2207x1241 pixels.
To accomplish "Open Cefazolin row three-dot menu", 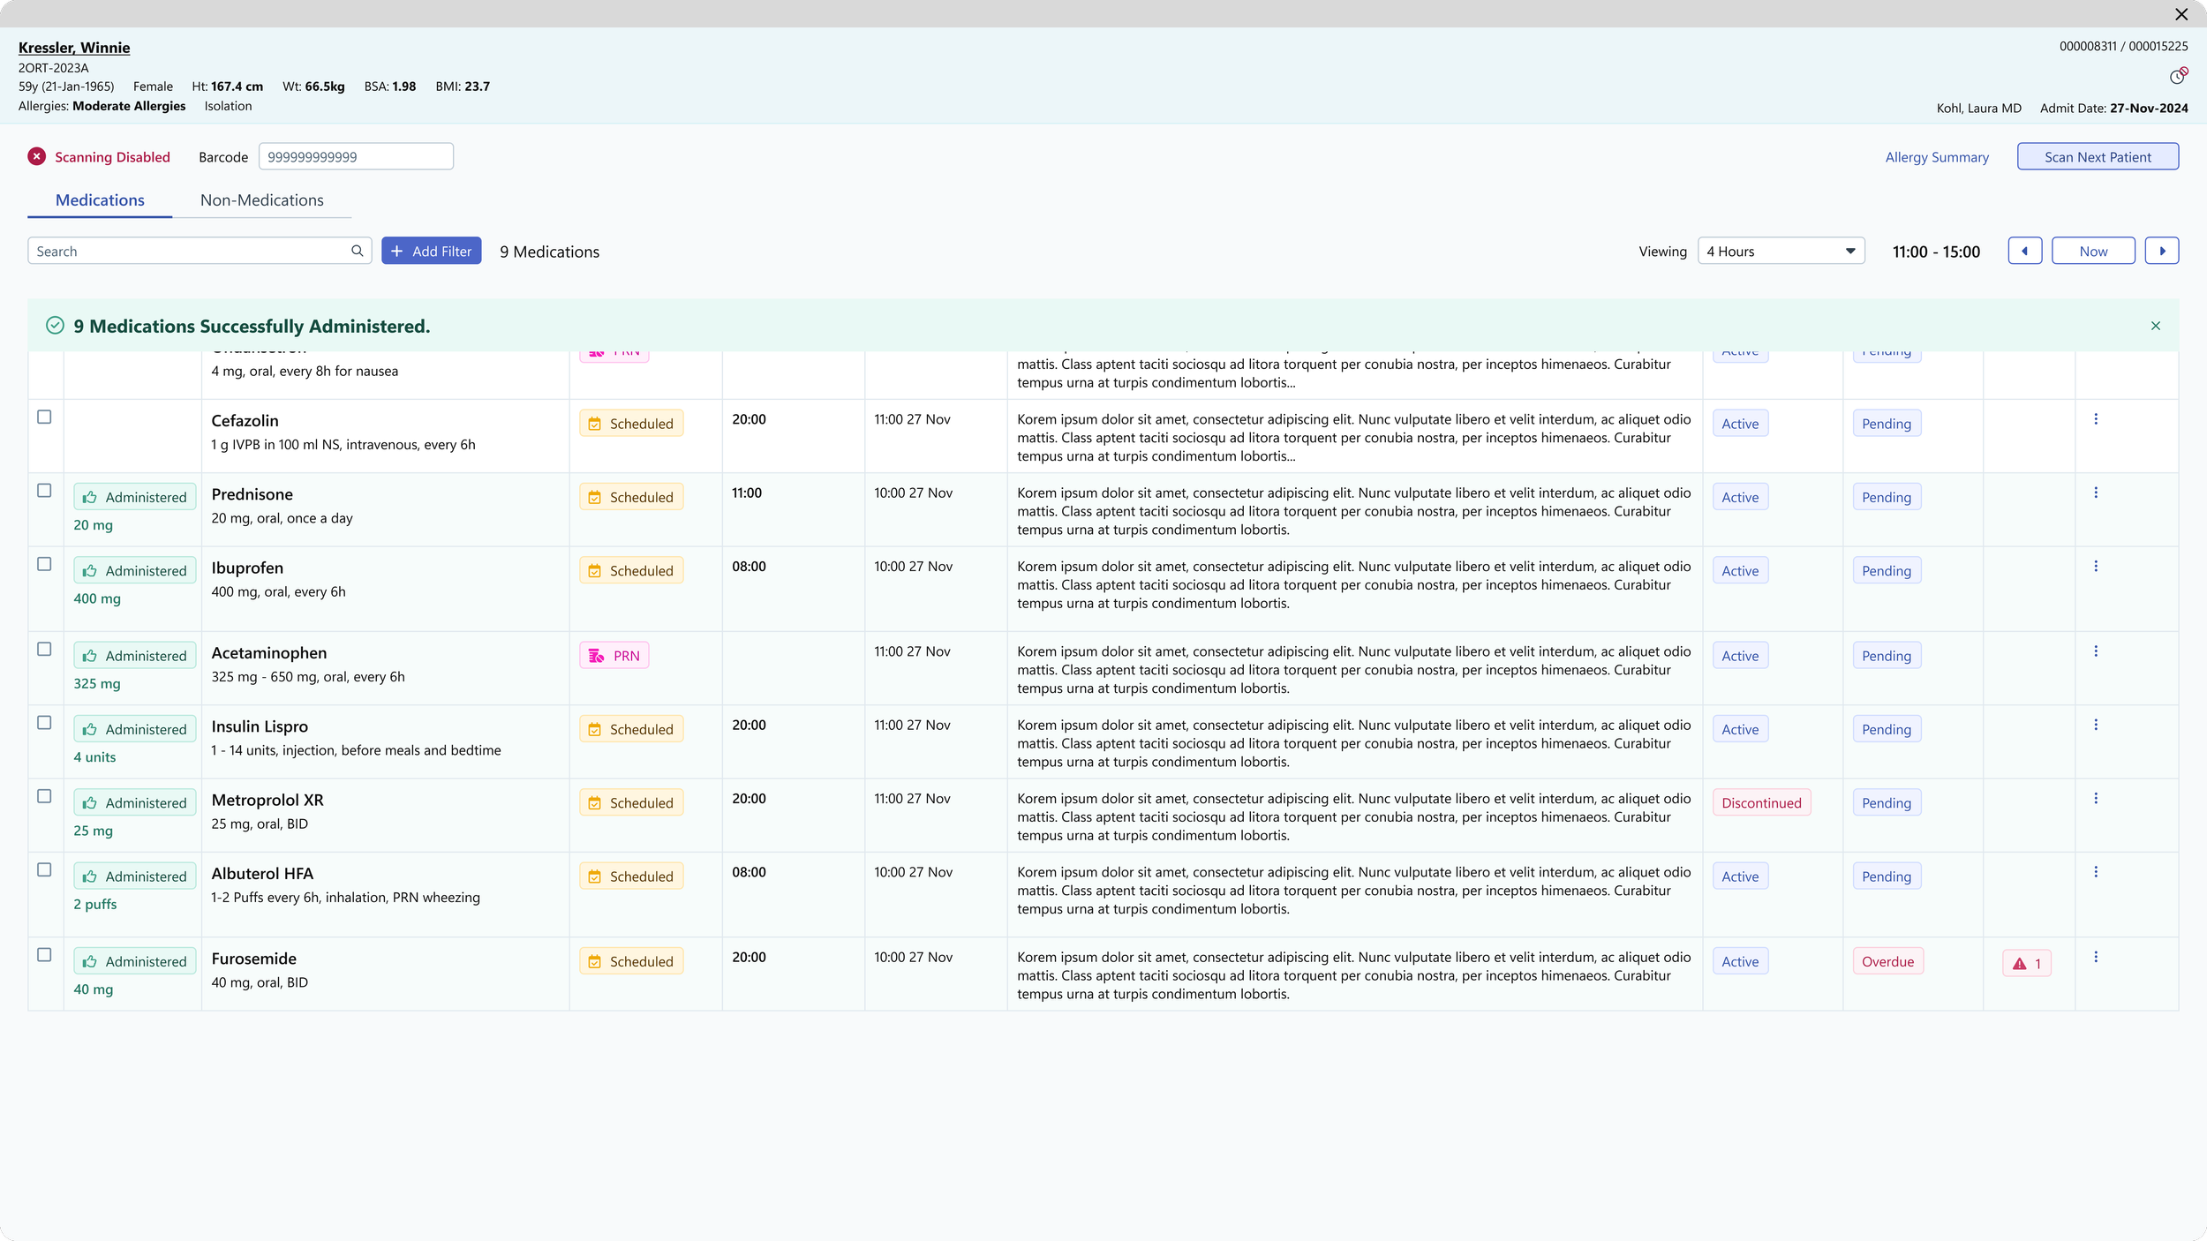I will point(2095,419).
